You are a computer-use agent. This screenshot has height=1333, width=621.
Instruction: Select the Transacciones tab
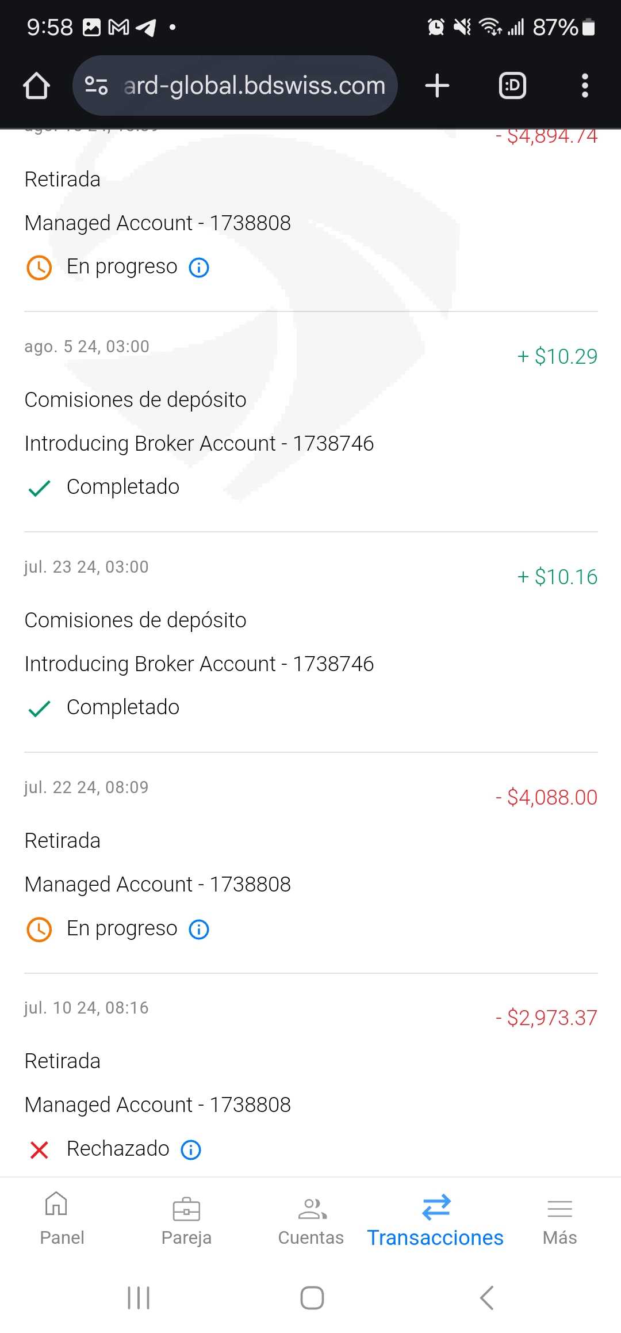click(x=435, y=1219)
